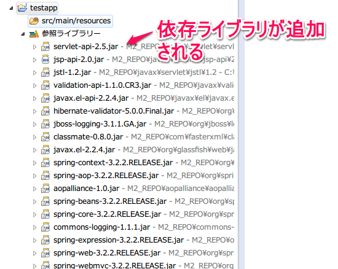This screenshot has width=338, height=269.
Task: Click the spring-context-3.2.2.RELEASE.jar jar icon
Action: click(x=45, y=163)
